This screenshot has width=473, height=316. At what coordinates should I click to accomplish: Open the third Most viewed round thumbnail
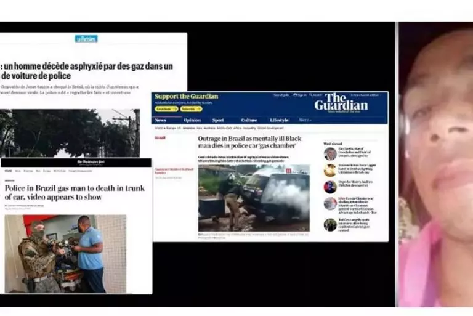(x=331, y=187)
